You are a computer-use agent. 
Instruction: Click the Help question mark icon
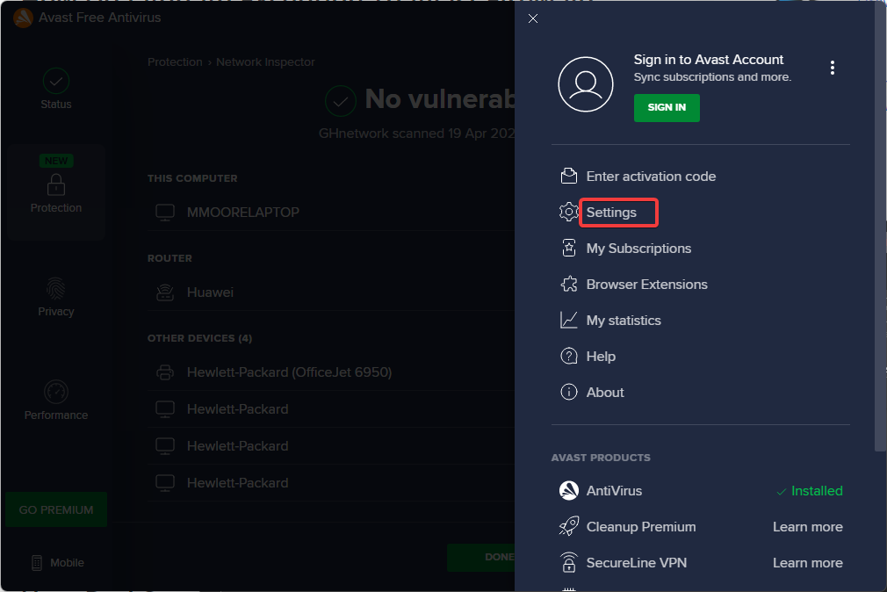tap(569, 357)
